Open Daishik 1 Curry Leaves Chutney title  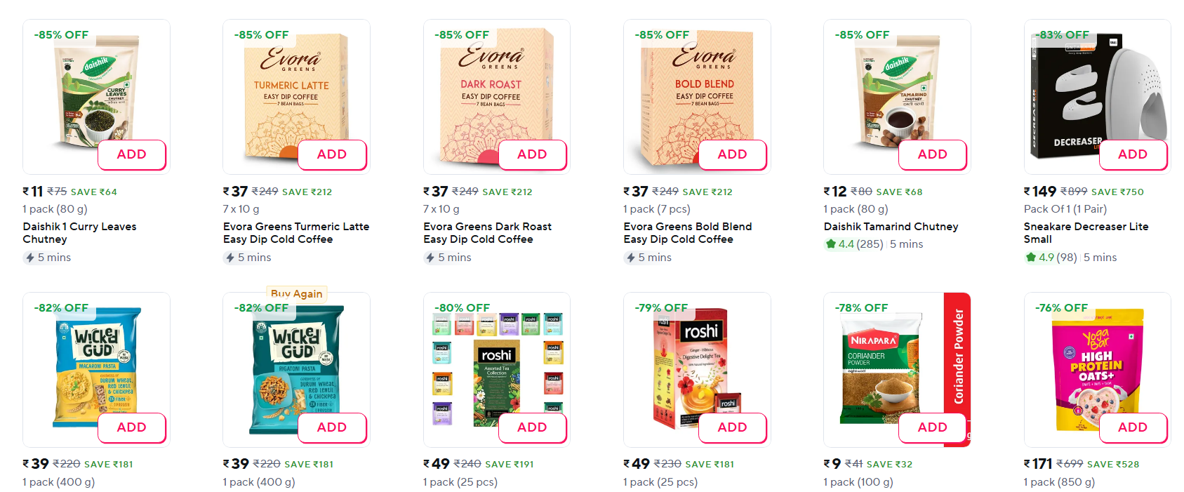[79, 233]
